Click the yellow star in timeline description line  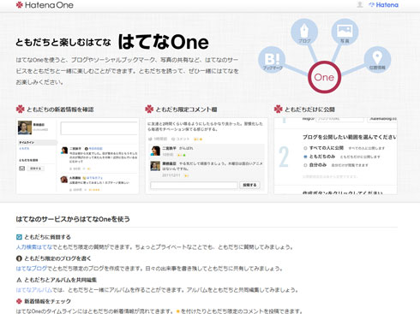pyautogui.click(x=177, y=311)
